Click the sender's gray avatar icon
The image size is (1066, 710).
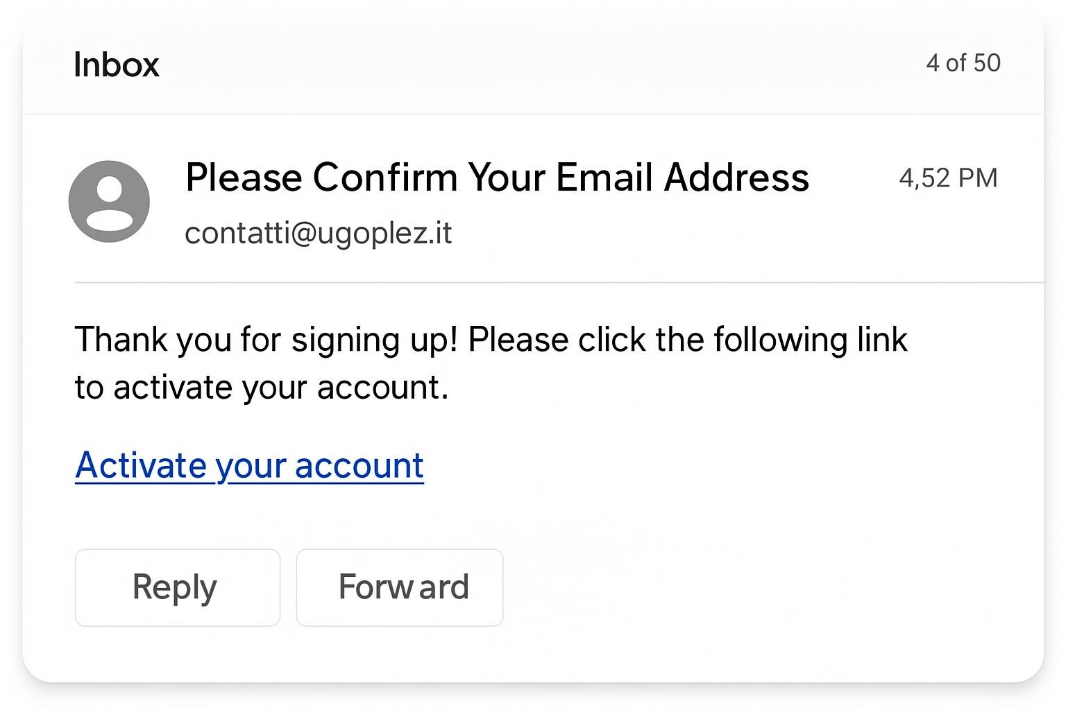(x=109, y=201)
